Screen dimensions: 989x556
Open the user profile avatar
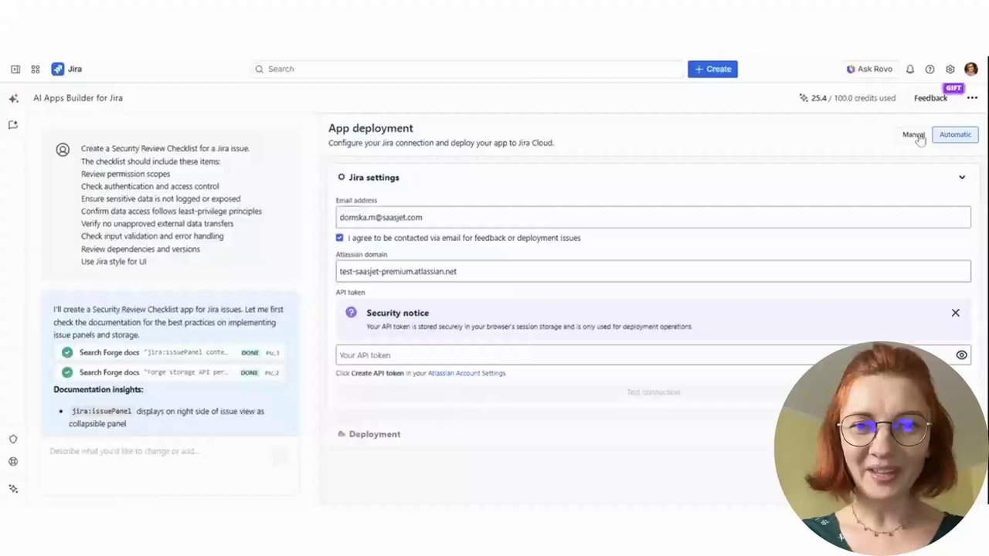coord(971,69)
